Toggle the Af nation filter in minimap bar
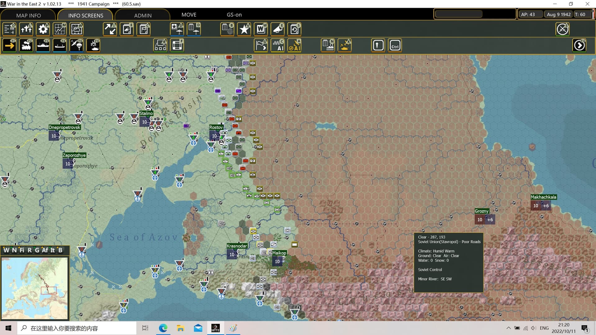The width and height of the screenshot is (596, 335). (x=45, y=250)
